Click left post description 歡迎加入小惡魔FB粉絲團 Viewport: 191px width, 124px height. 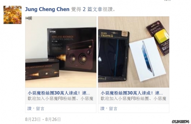[x=60, y=99]
